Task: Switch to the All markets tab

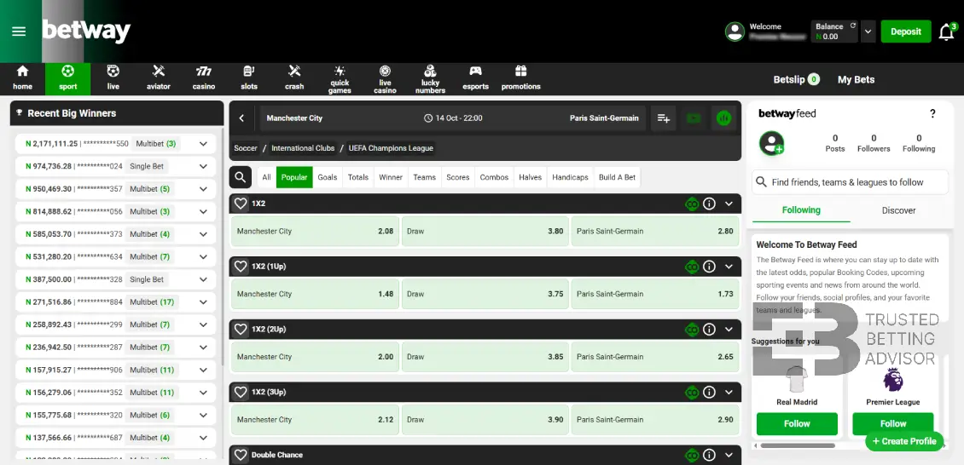Action: coord(266,177)
